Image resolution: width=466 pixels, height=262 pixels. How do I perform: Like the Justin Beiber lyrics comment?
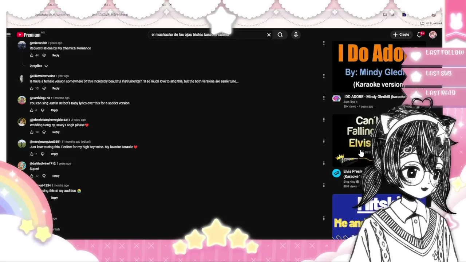[32, 110]
